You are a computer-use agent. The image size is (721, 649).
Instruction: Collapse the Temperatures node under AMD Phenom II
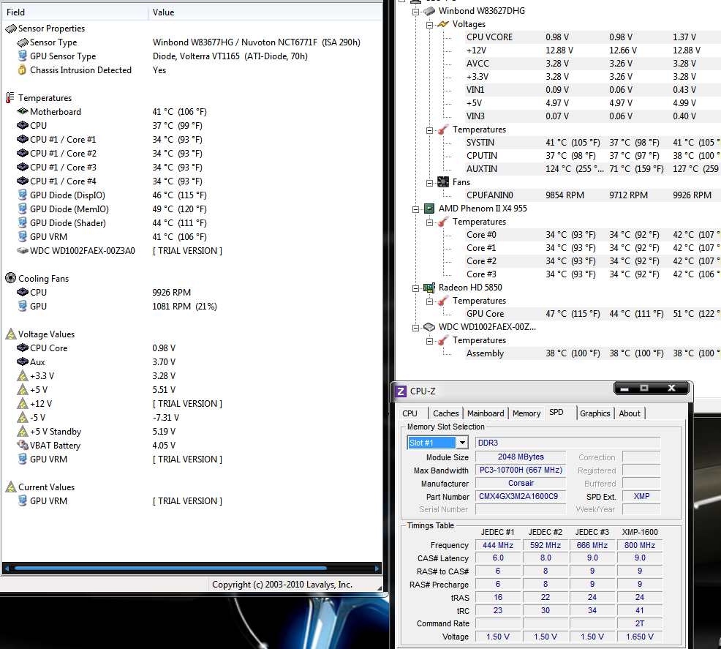tap(429, 222)
